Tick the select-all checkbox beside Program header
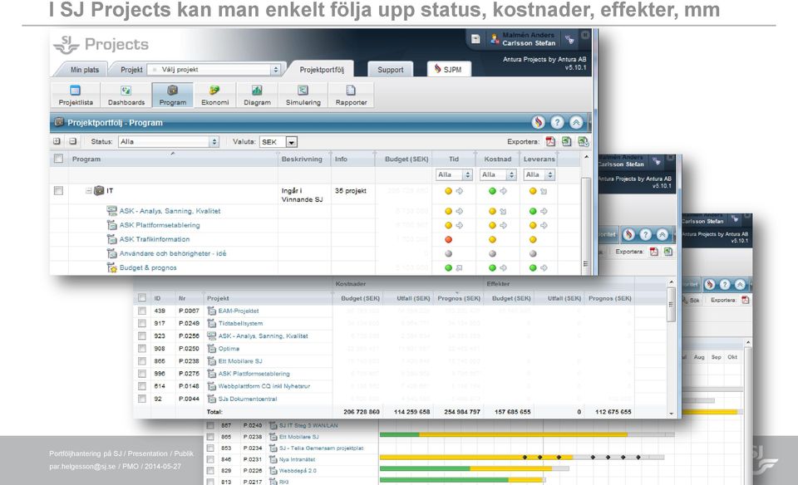 tap(58, 159)
